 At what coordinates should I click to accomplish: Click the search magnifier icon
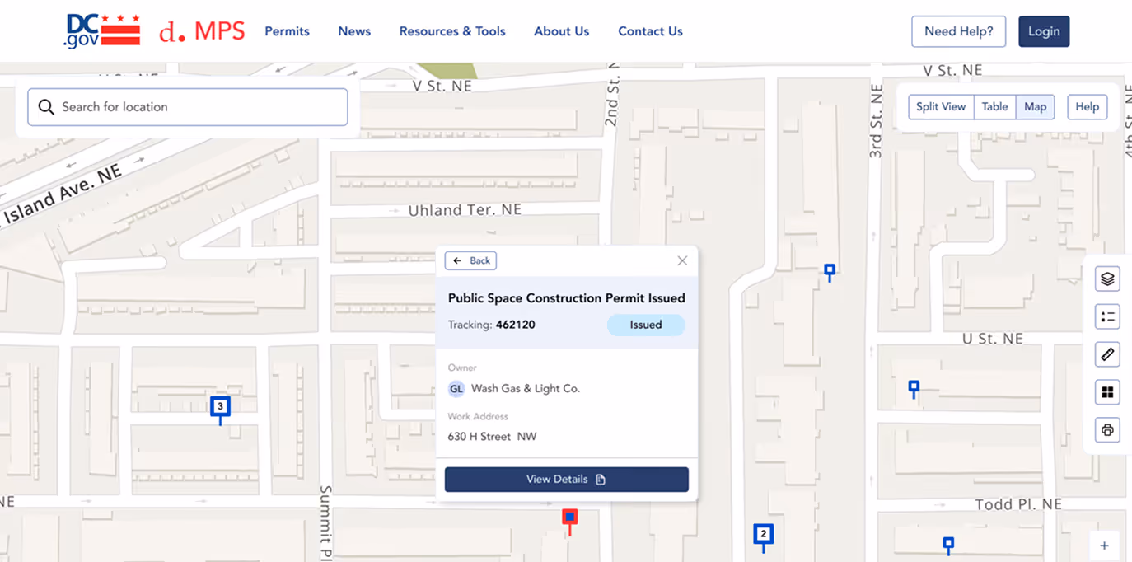46,106
